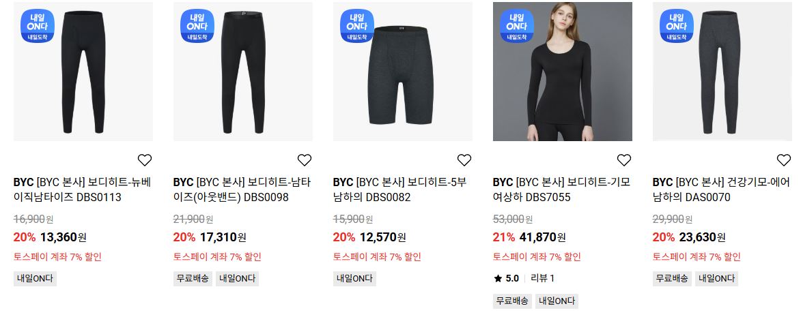Add DBS7055 women's set to wishlist heart
Screen dimensions: 801x317
pos(623,160)
